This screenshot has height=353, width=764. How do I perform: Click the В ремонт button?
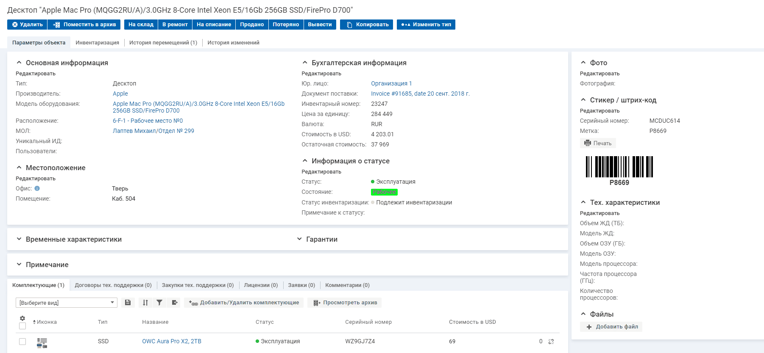point(175,25)
